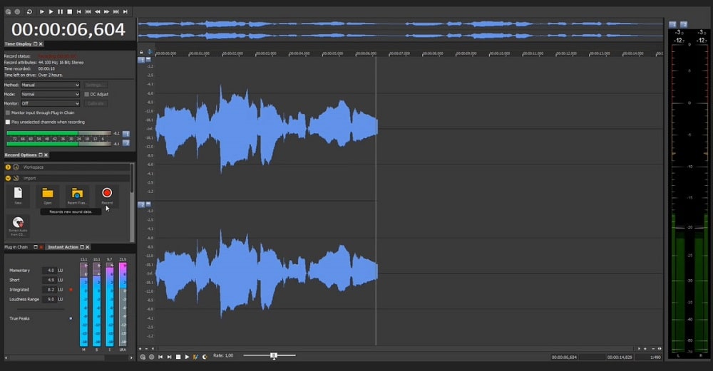Float the Time Display panel
This screenshot has height=371, width=713.
tap(36, 44)
